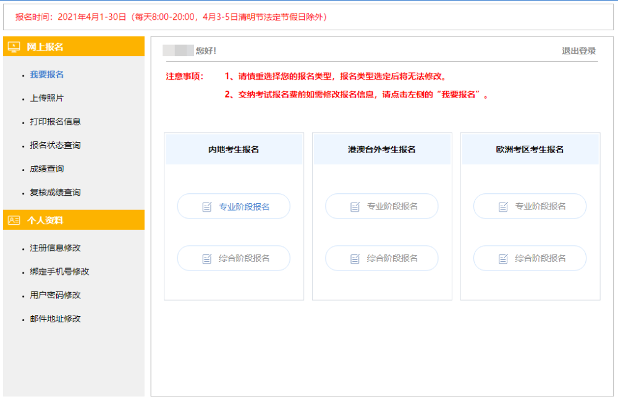618x402 pixels.
Task: Choose 专业阶段报名 under 港澳台外考生报名
Action: pyautogui.click(x=382, y=206)
